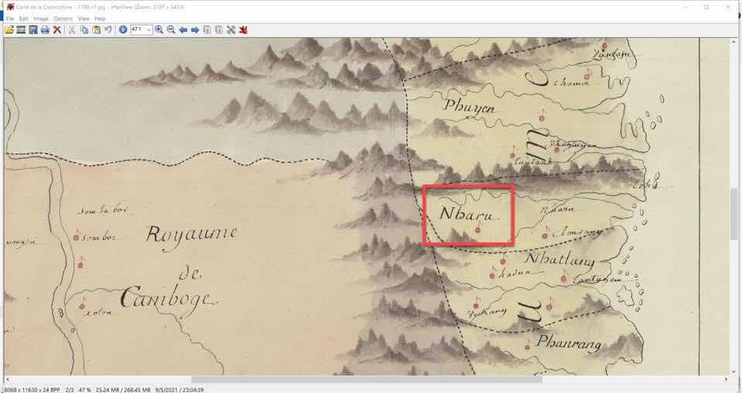Click the 'Phuyen' label on the map
742x393 pixels.
(469, 107)
